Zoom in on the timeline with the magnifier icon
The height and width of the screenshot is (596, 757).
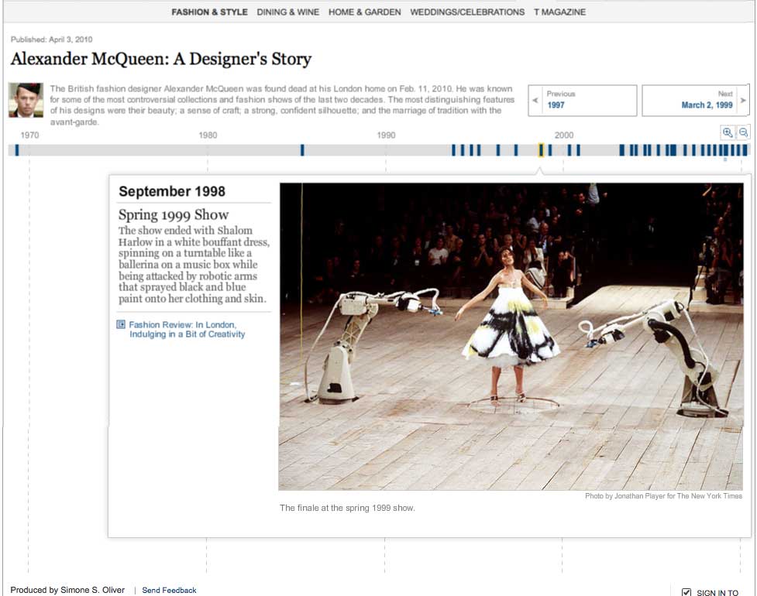(x=728, y=132)
